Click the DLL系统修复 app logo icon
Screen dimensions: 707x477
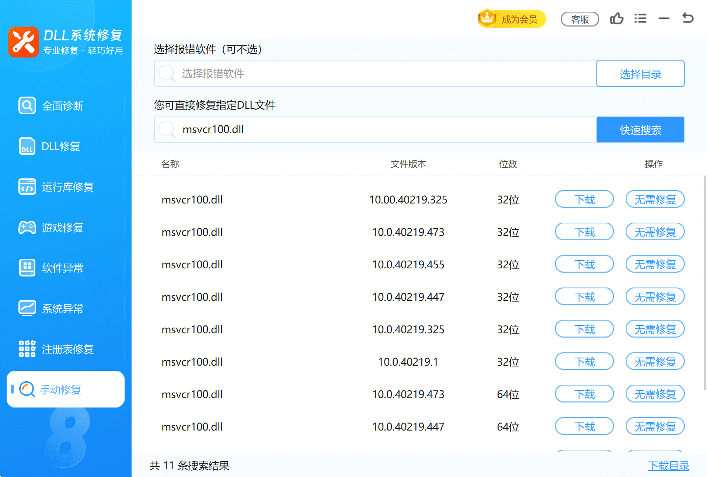(x=24, y=42)
